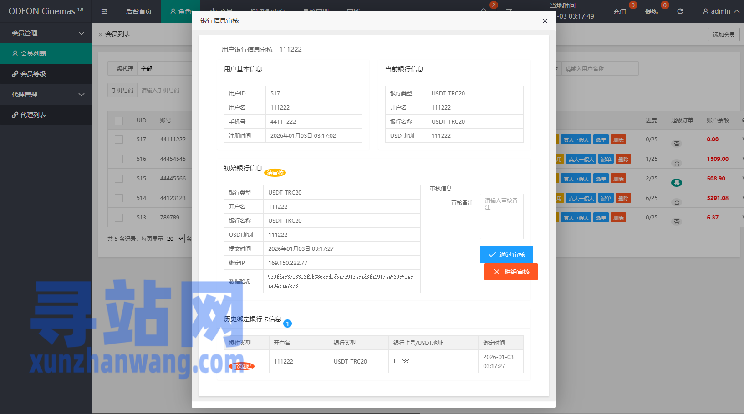744x414 pixels.
Task: Click the red 拒绝审核 reject button
Action: tap(511, 272)
